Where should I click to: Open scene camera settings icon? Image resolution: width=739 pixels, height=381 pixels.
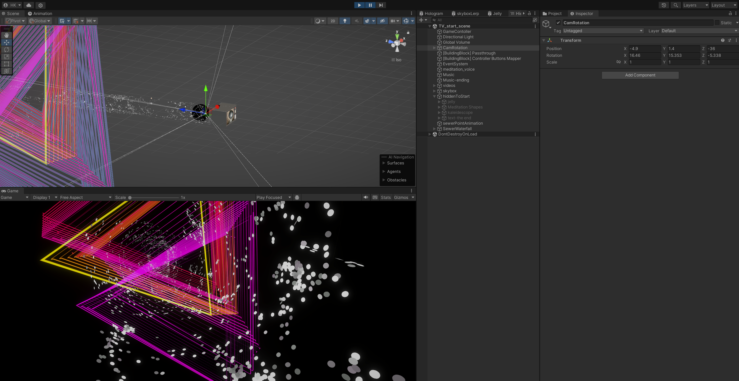pos(393,21)
